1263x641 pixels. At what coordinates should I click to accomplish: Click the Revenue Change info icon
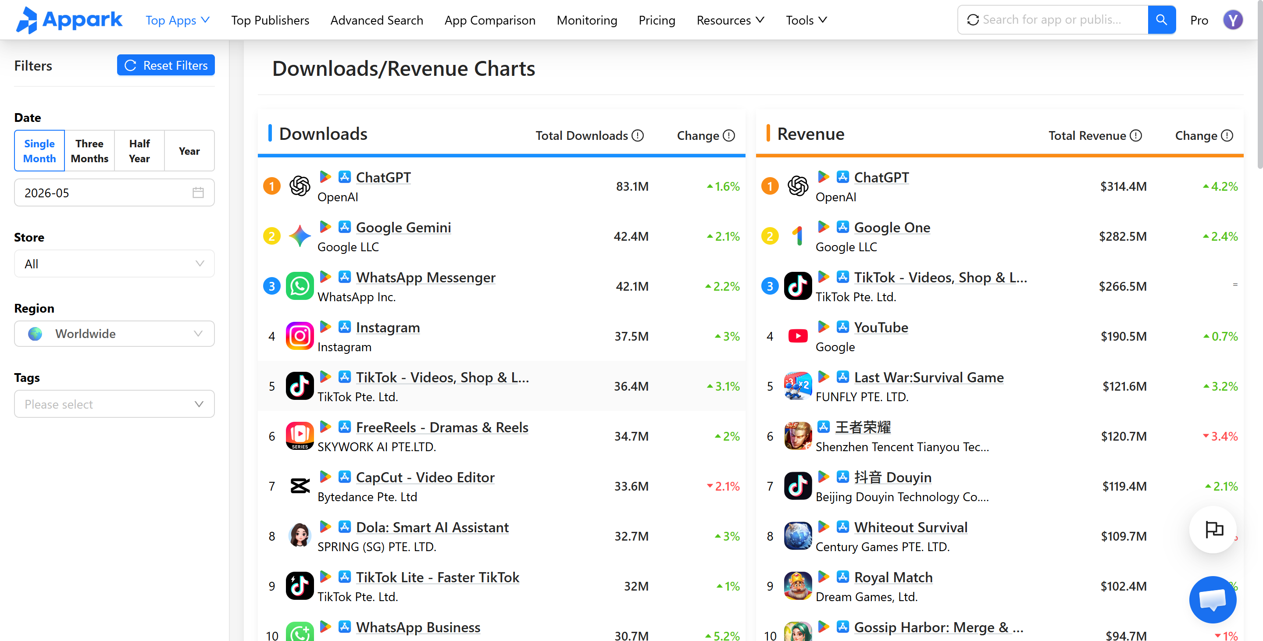coord(1227,136)
